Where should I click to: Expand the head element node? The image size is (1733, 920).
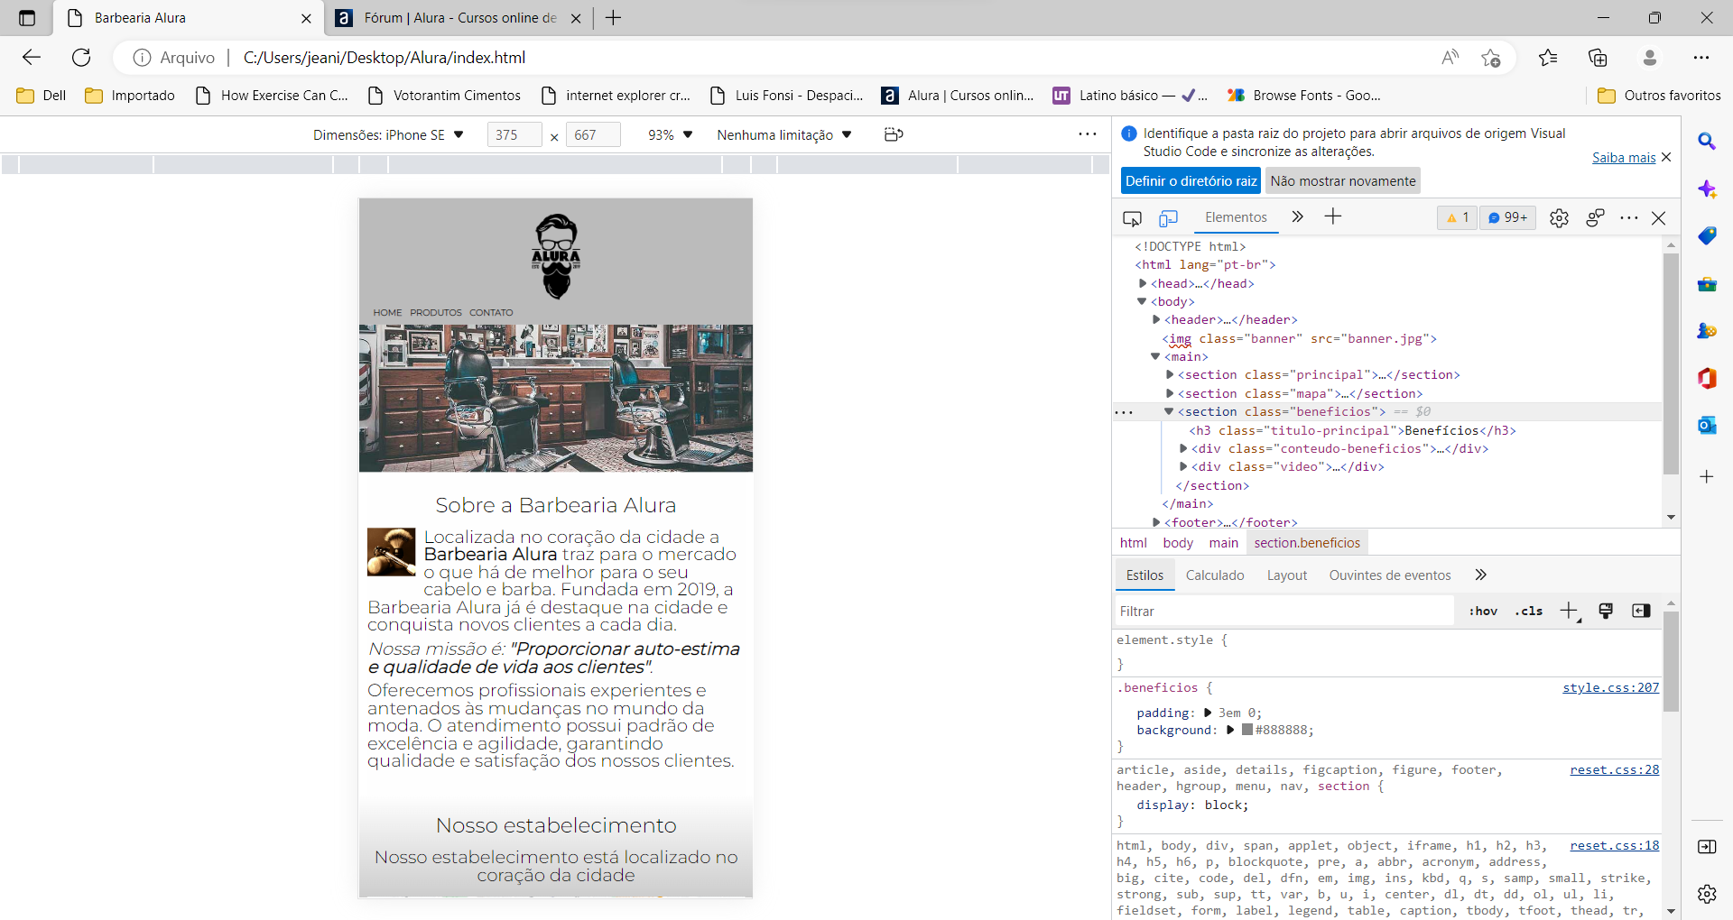coord(1143,283)
